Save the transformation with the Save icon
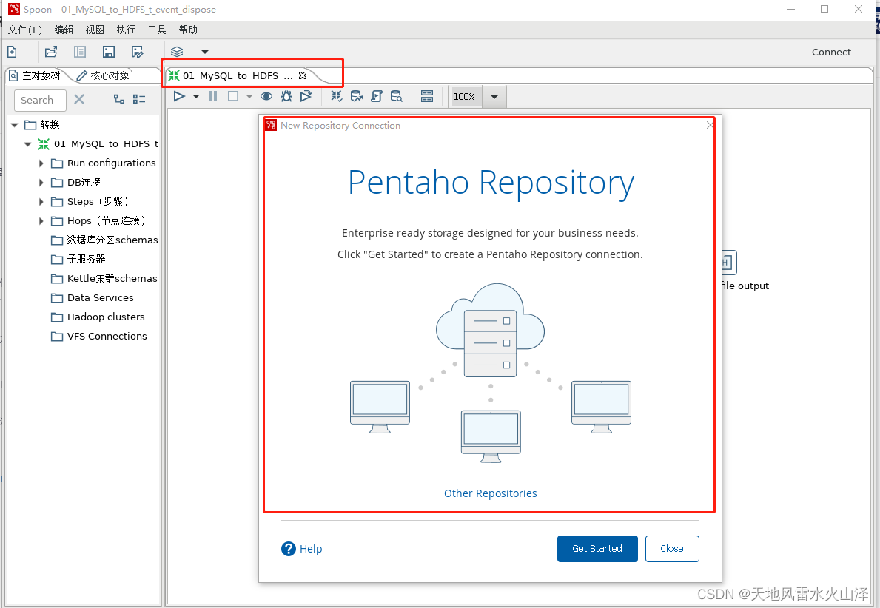This screenshot has height=608, width=880. (108, 53)
